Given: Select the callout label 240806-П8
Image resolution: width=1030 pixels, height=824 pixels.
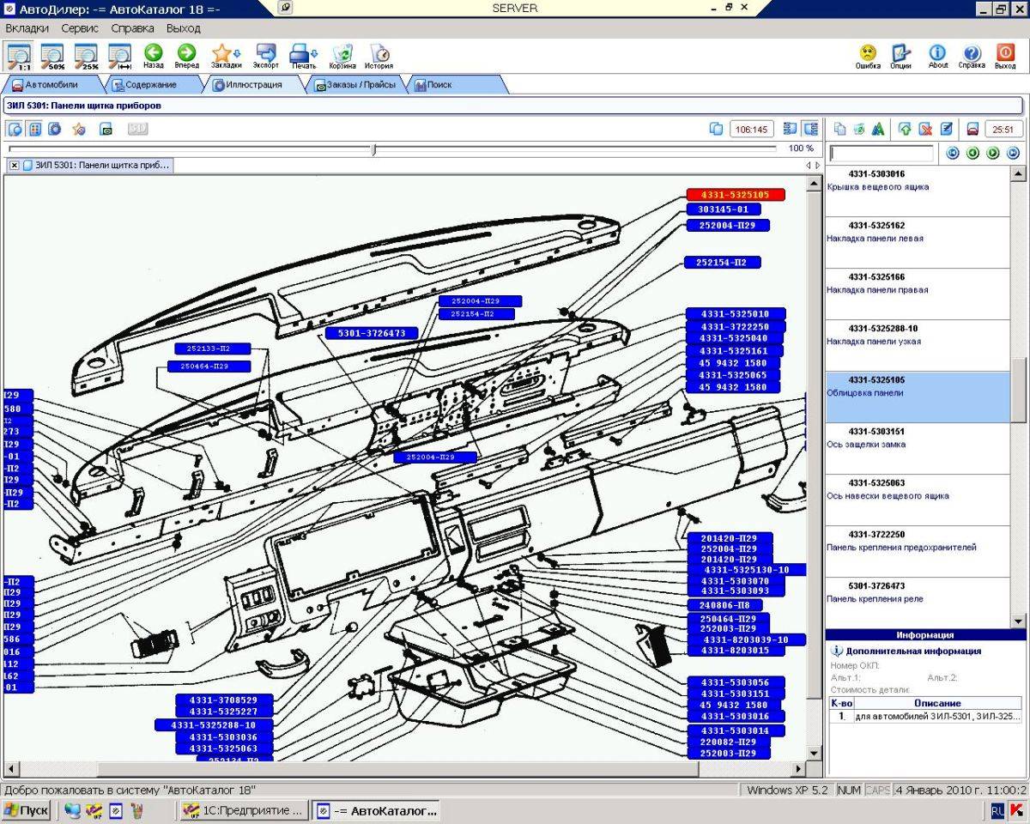Looking at the screenshot, I should click(724, 605).
